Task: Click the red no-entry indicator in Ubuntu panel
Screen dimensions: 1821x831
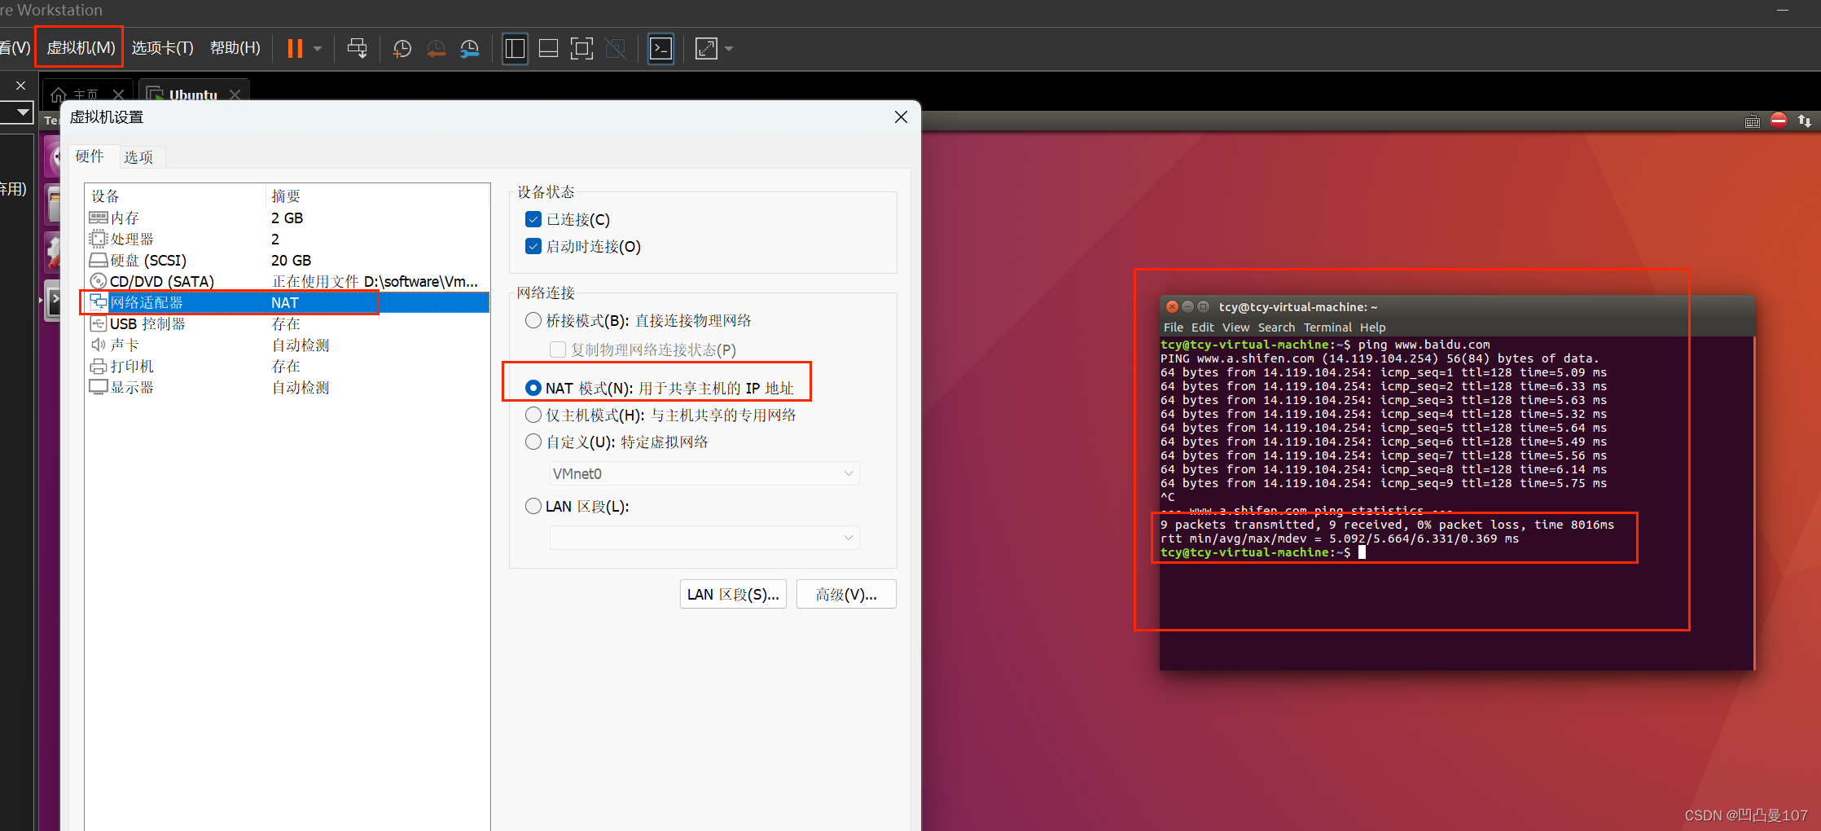Action: click(x=1779, y=121)
